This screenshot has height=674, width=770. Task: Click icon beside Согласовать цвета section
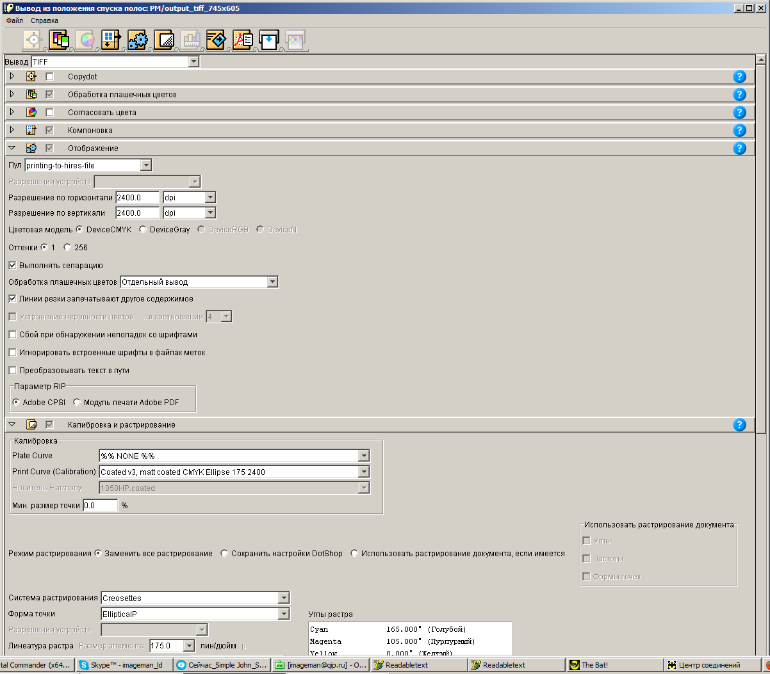31,112
